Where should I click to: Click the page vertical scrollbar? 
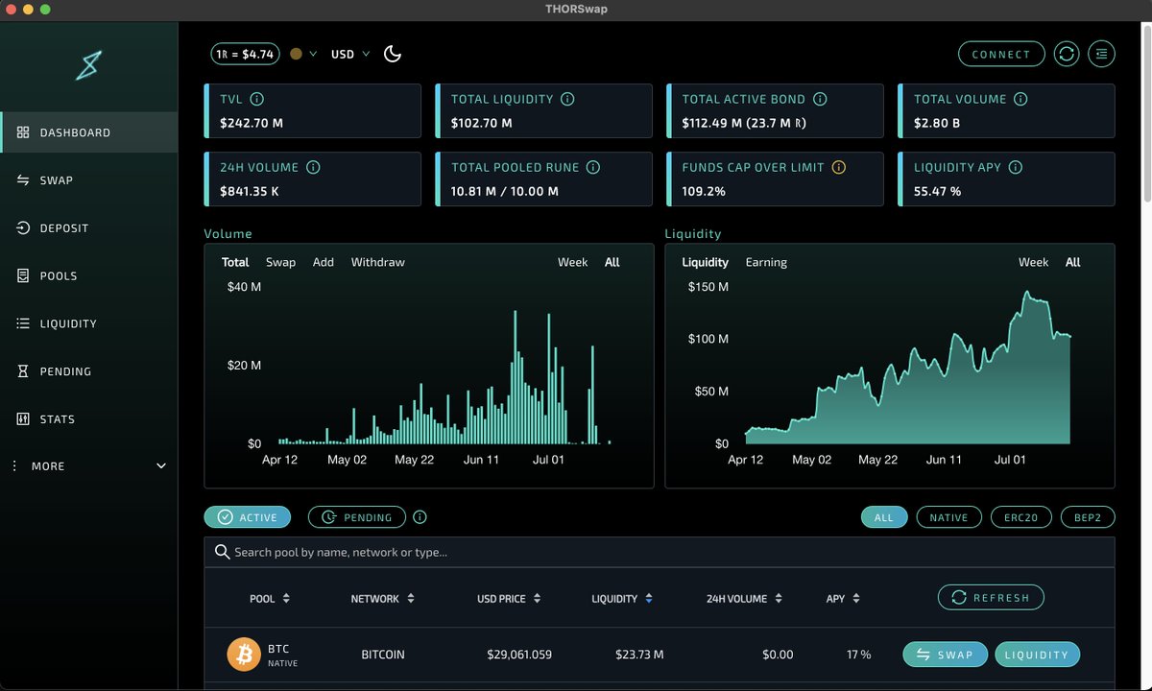coord(1146,115)
